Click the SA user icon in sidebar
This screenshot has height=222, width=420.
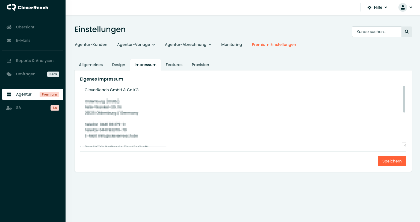[9, 108]
